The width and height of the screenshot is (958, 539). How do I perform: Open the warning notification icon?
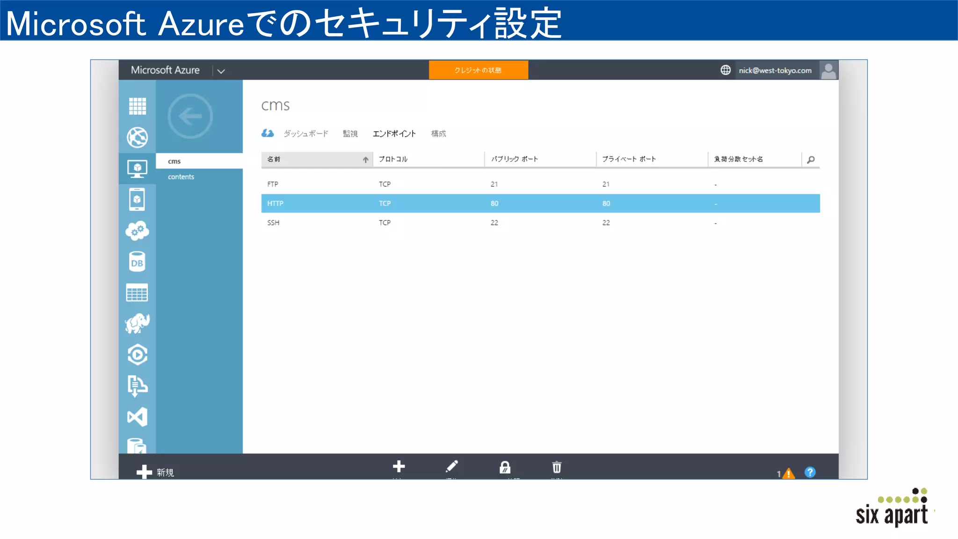788,473
